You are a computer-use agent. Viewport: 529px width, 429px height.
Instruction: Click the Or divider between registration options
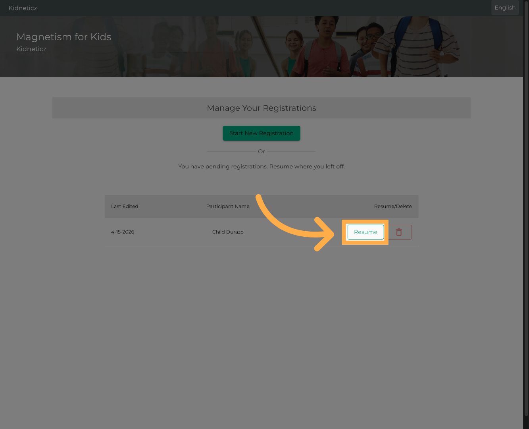pos(261,151)
